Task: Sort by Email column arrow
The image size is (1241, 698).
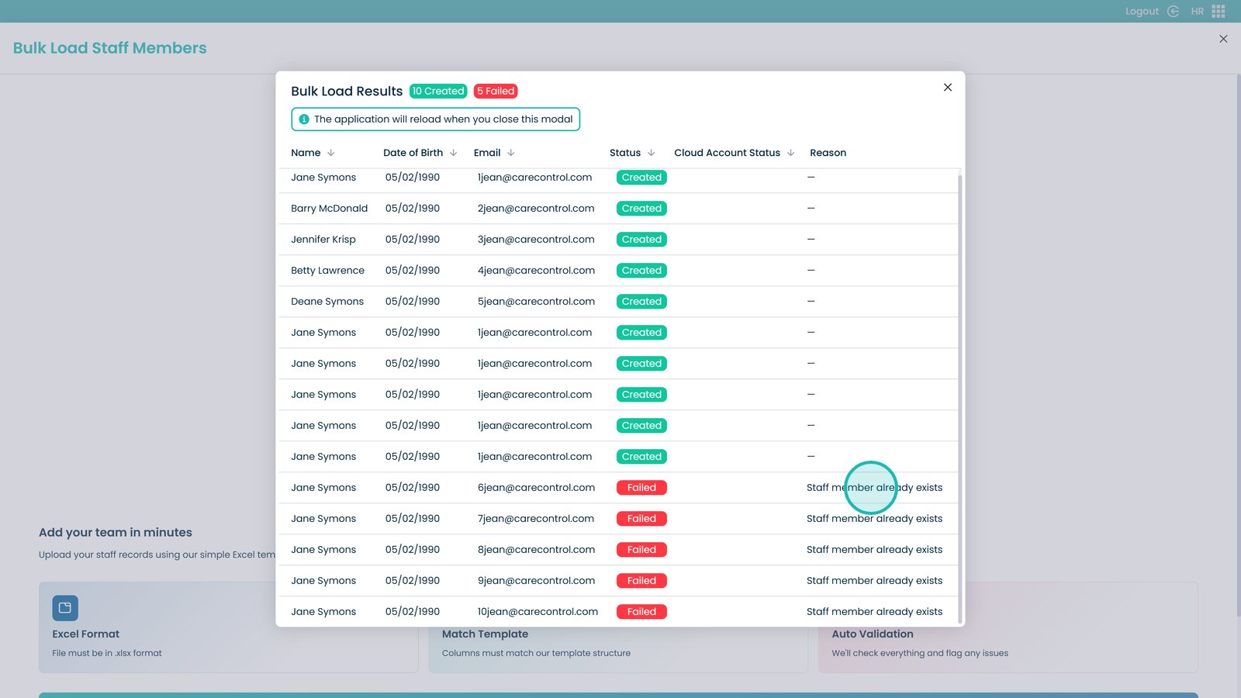Action: pos(511,153)
